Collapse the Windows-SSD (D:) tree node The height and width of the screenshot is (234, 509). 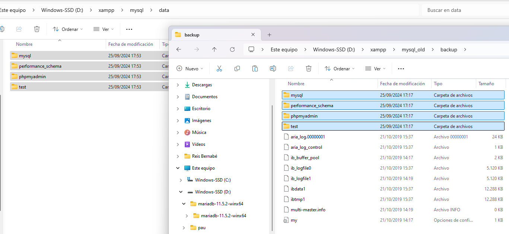181,192
